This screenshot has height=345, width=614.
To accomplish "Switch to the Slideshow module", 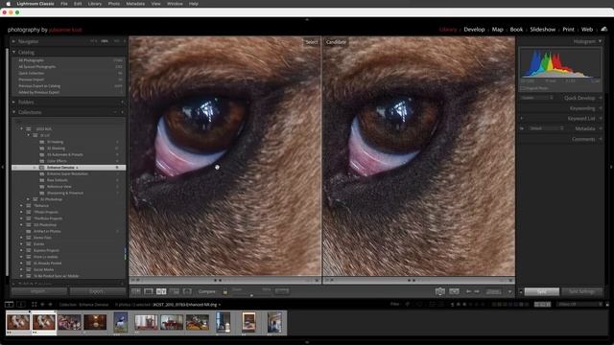I will click(x=542, y=30).
